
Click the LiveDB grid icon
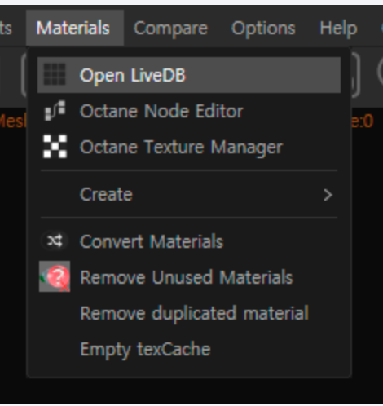point(55,74)
